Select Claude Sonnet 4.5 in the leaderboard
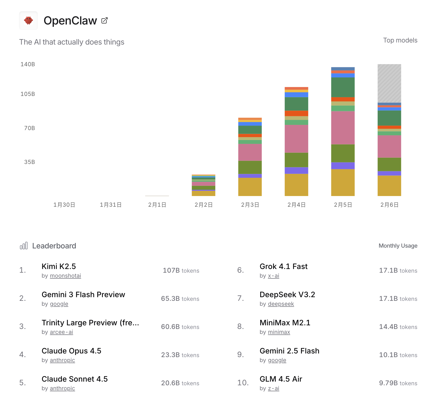The width and height of the screenshot is (437, 403). (75, 379)
